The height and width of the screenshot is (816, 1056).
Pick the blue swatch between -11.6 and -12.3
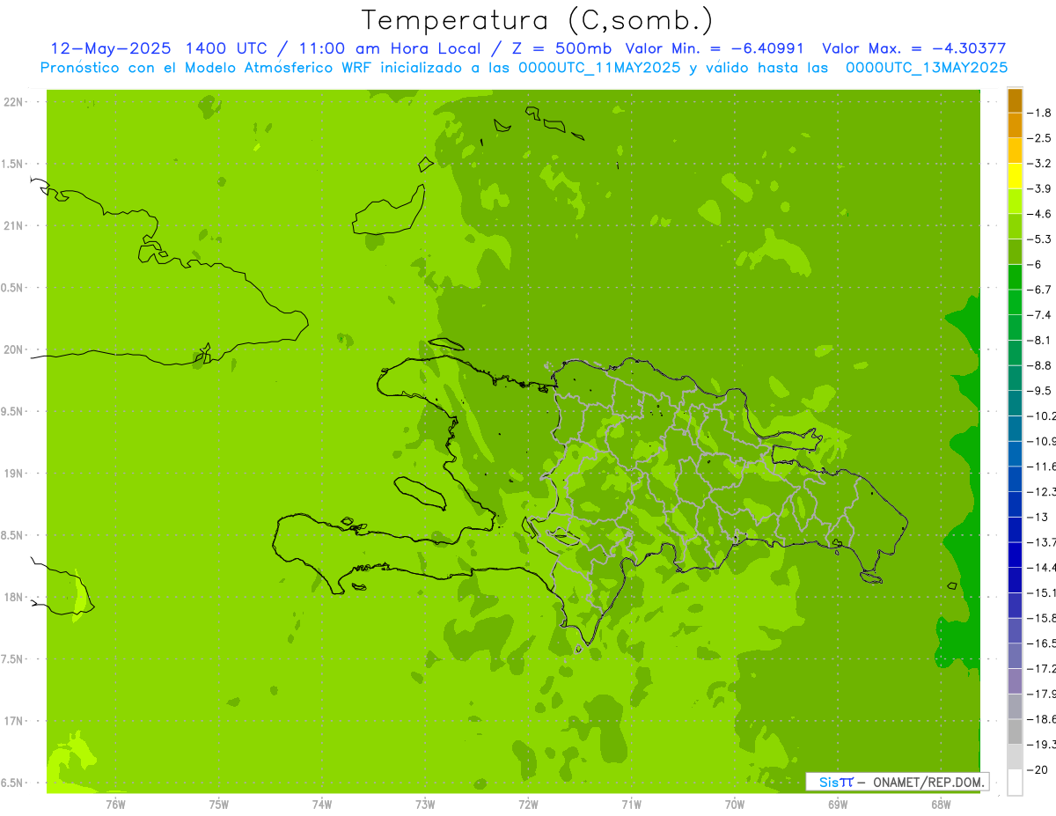point(1015,479)
